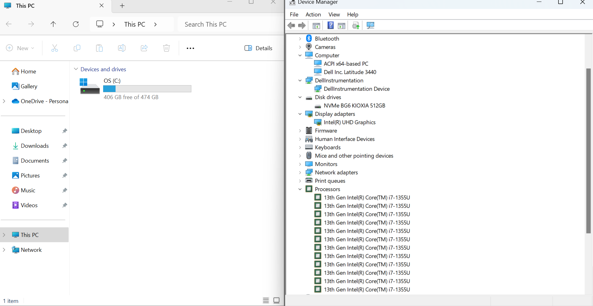Screen dimensions: 593x306
Task: Click the New button in File Explorer
Action: [x=20, y=48]
